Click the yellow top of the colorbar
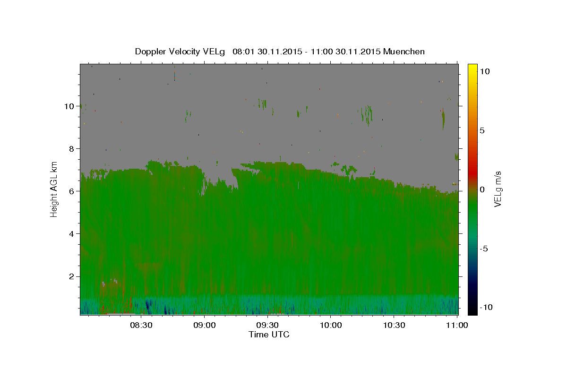 (472, 67)
